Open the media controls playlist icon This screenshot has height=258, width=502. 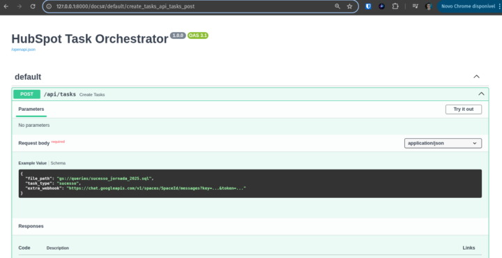tap(416, 6)
